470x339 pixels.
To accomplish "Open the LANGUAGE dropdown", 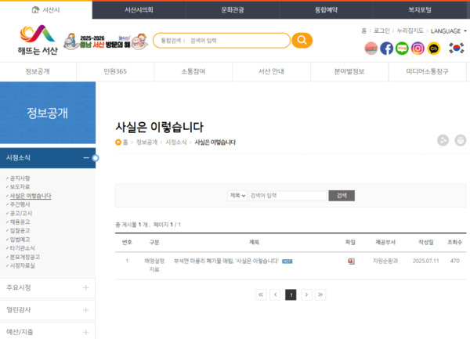I will [448, 31].
